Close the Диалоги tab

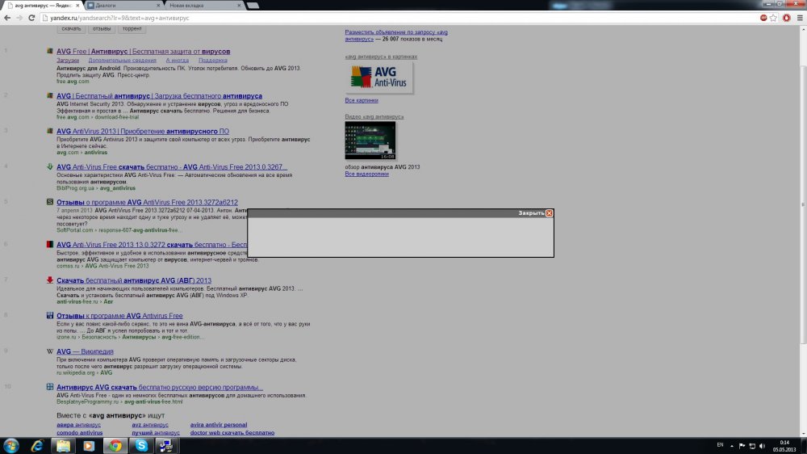tap(158, 5)
